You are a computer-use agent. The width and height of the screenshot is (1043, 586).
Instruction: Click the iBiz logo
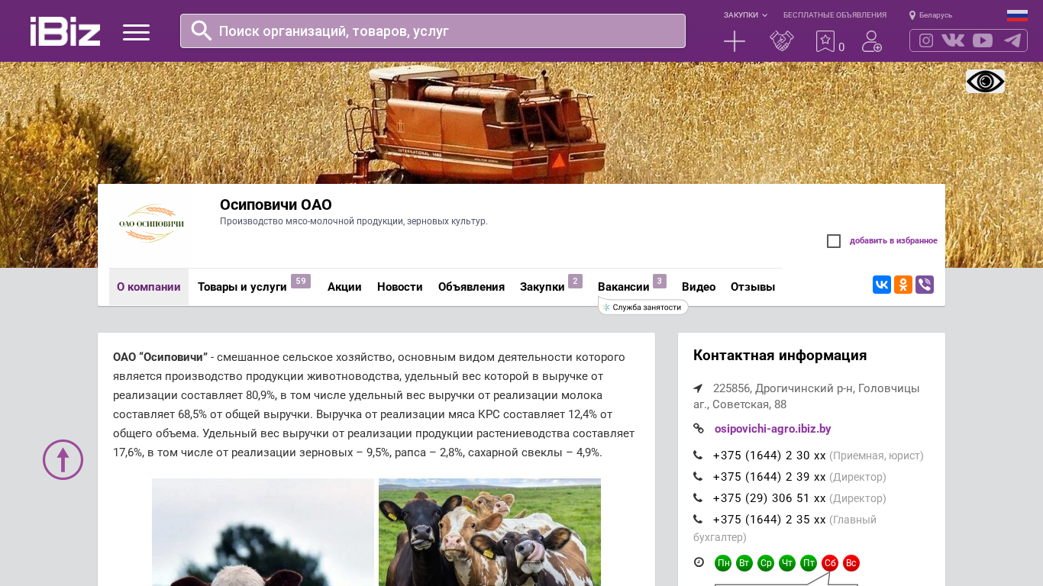(65, 31)
